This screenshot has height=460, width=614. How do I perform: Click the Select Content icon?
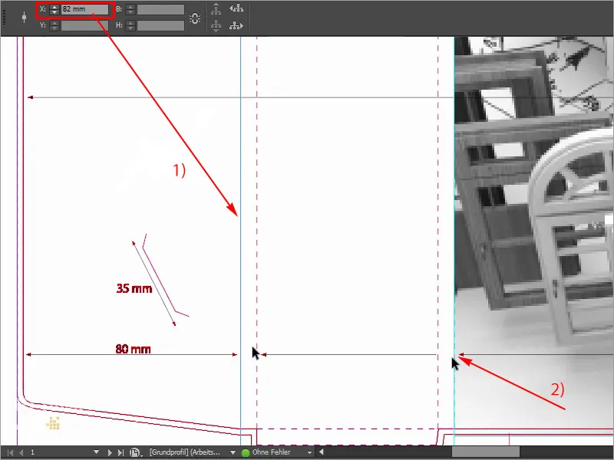click(216, 26)
